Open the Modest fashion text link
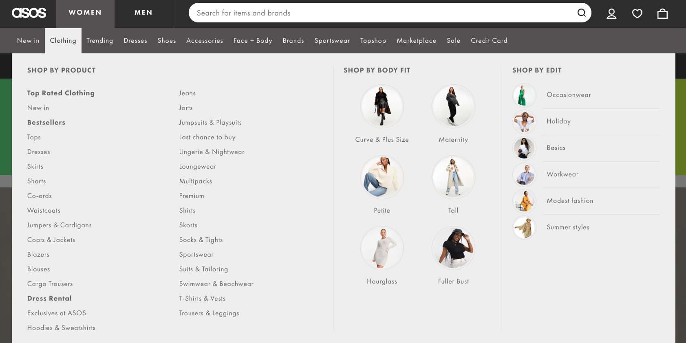The height and width of the screenshot is (343, 686). [570, 200]
